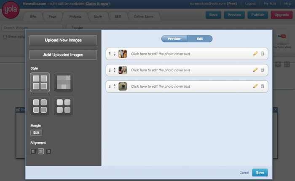This screenshot has width=295, height=181.
Task: Click the Upload New Images button
Action: 63,40
